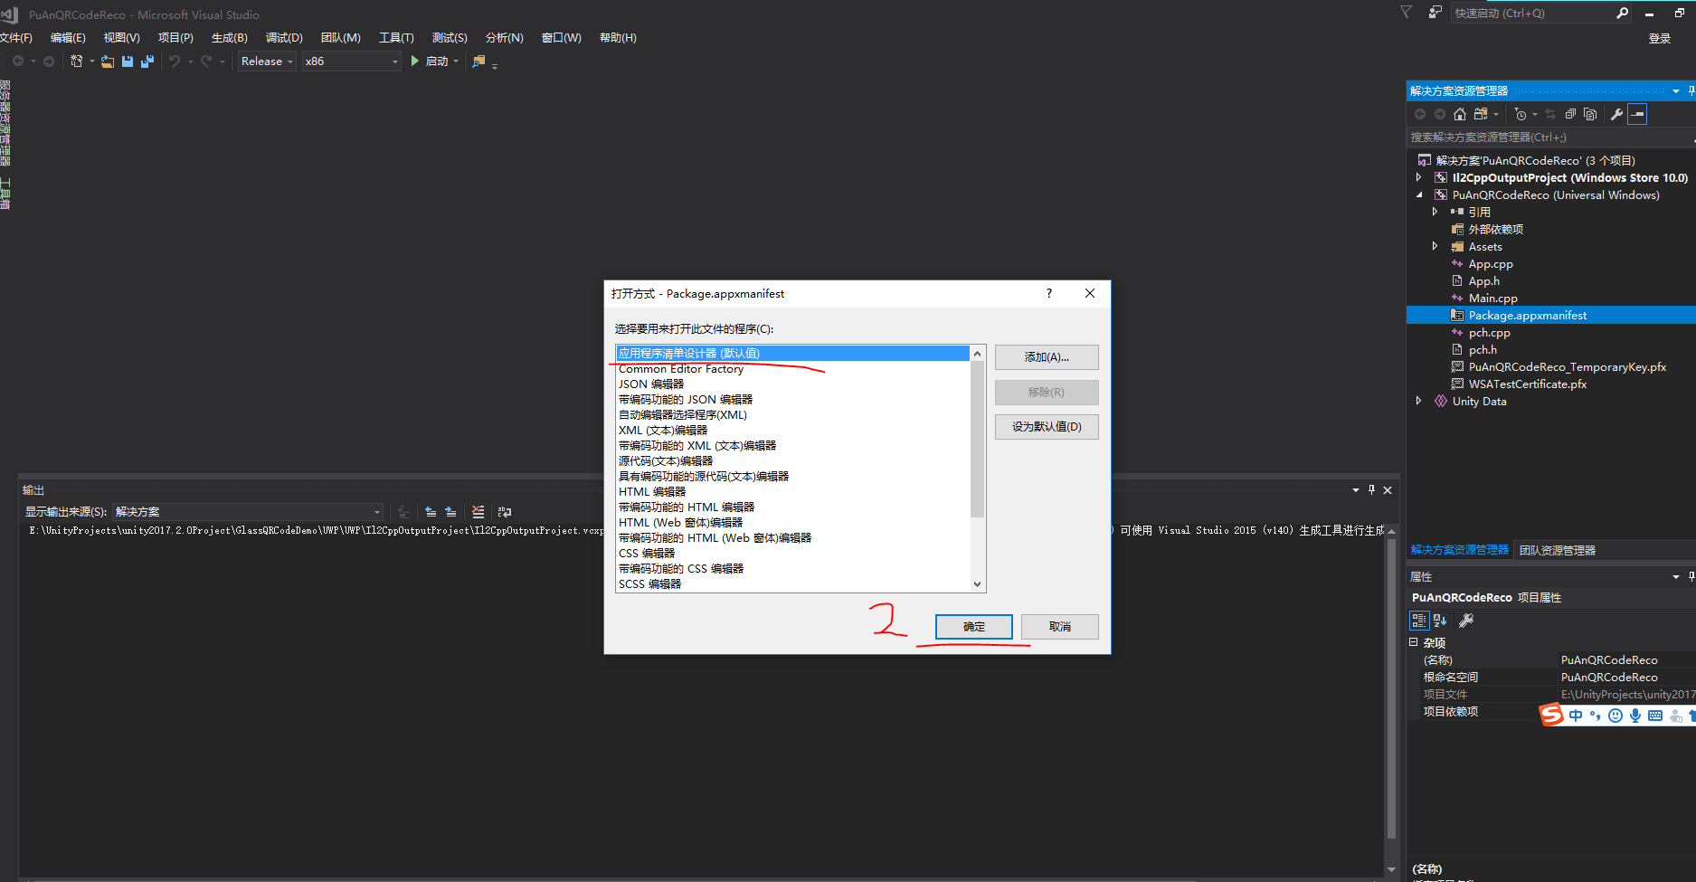Focus the 快速启动 quick launch search box

coord(1532,14)
